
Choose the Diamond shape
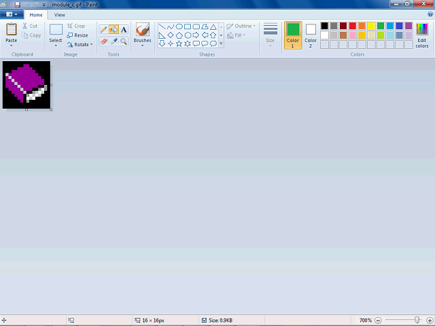(x=171, y=35)
